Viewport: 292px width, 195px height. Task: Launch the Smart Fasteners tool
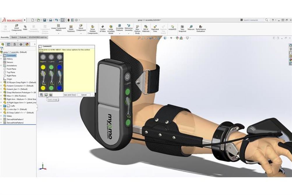[x=71, y=29]
